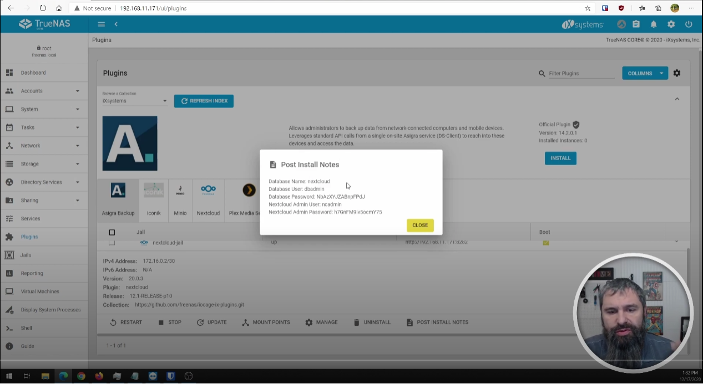This screenshot has height=384, width=703.
Task: Open the browser Collections icon
Action: [658, 8]
